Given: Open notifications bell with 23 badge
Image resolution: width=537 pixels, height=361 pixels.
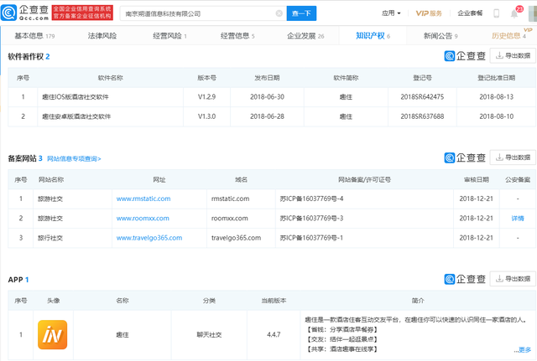Looking at the screenshot, I should 514,13.
